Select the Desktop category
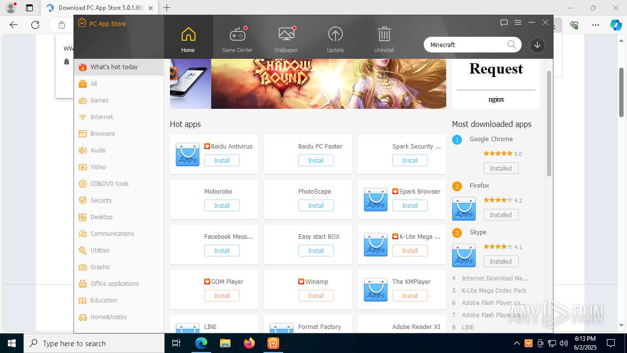 119,217
